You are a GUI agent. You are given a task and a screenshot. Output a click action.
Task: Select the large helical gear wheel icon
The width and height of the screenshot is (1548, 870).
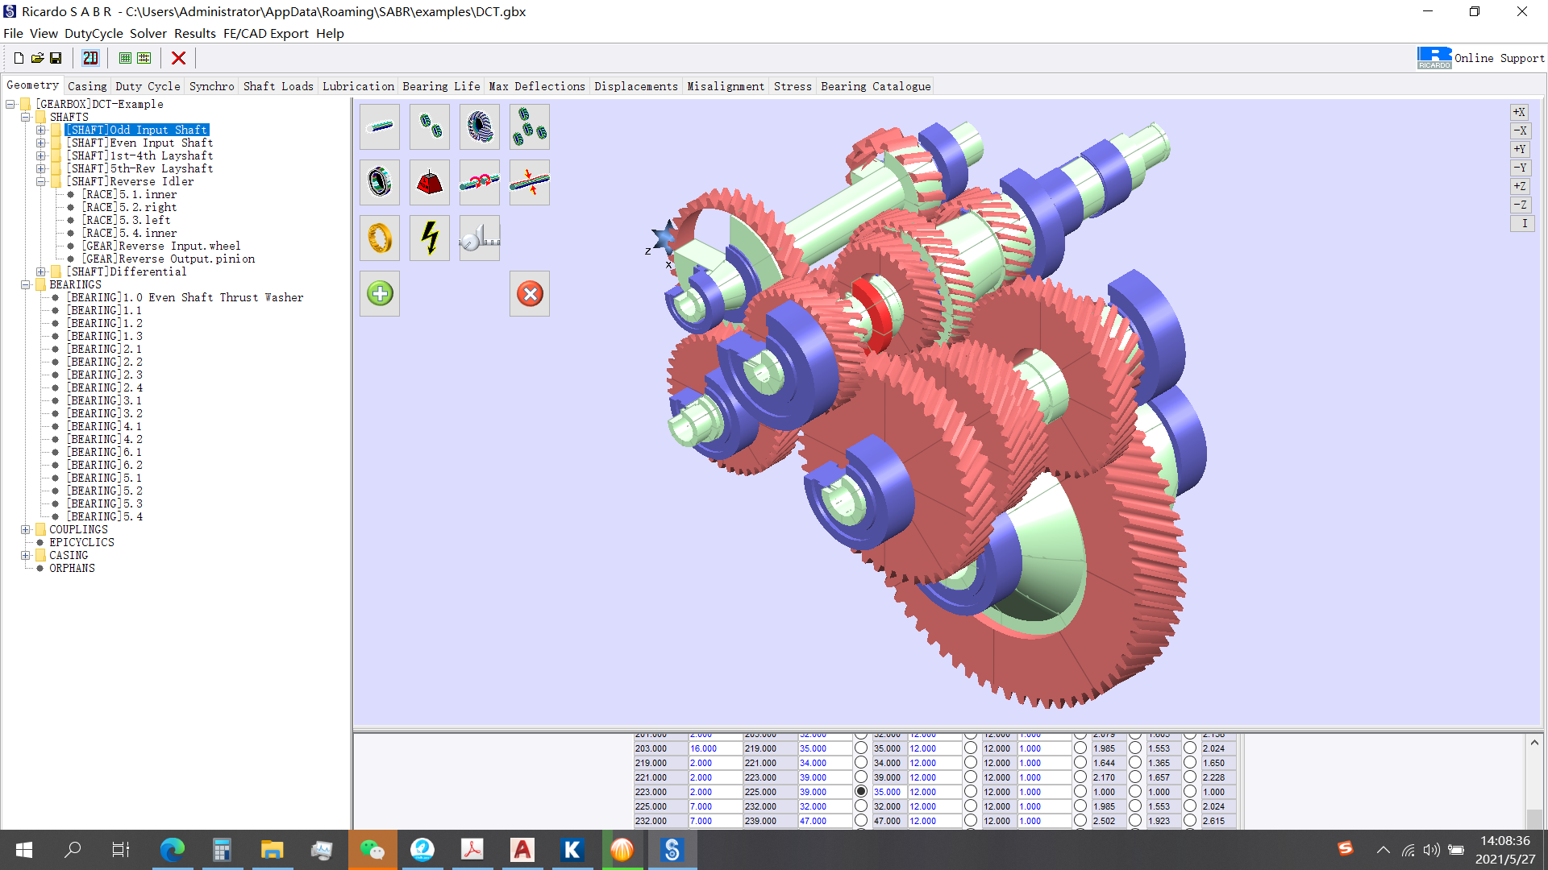tap(480, 126)
